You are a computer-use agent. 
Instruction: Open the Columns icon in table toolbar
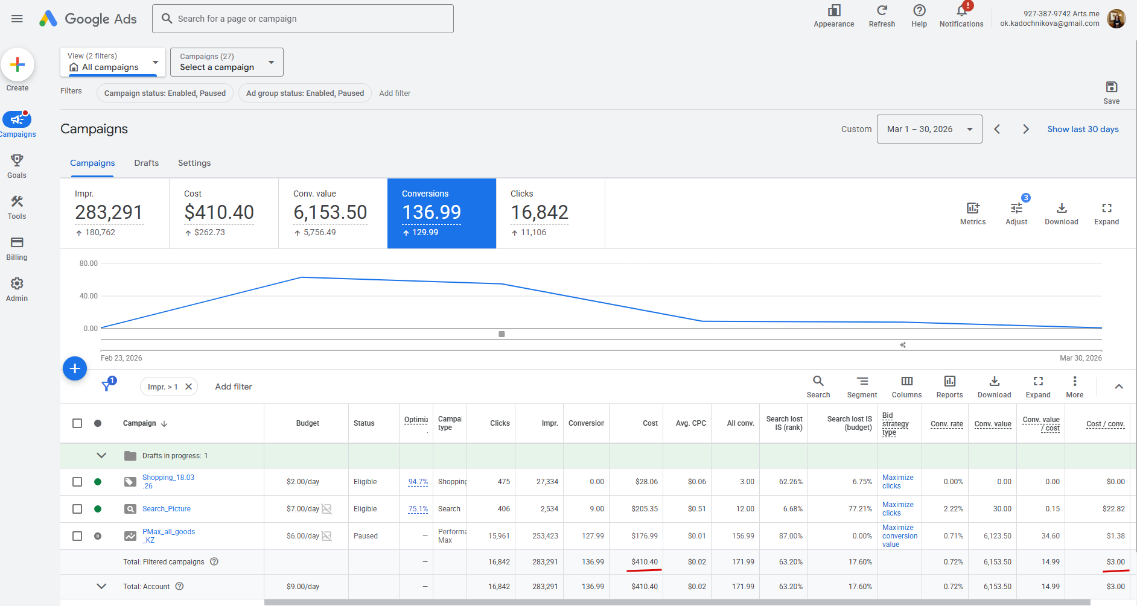point(906,381)
